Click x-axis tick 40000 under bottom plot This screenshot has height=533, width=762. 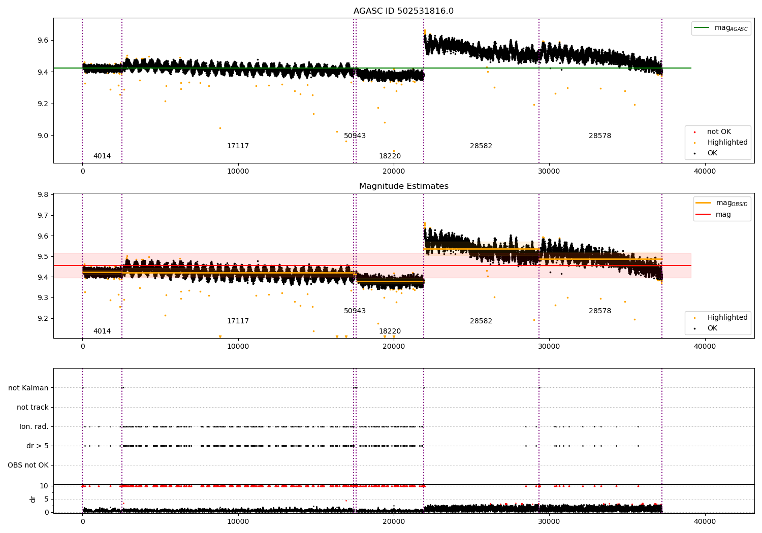[x=705, y=521]
